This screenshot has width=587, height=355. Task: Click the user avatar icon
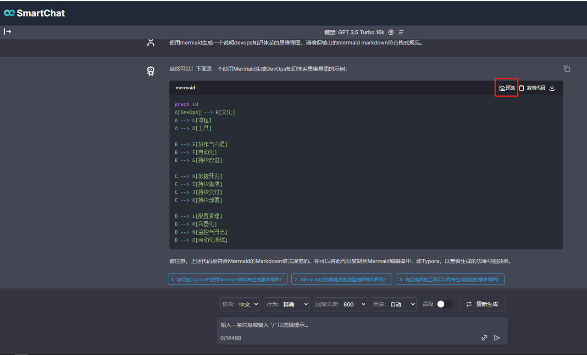coord(151,43)
